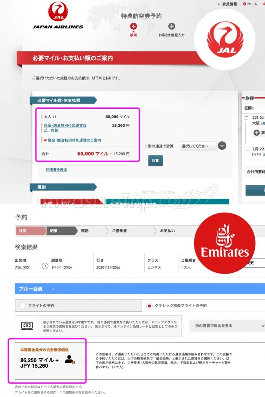Open 運賃条件 link at the bottom

coord(72,393)
